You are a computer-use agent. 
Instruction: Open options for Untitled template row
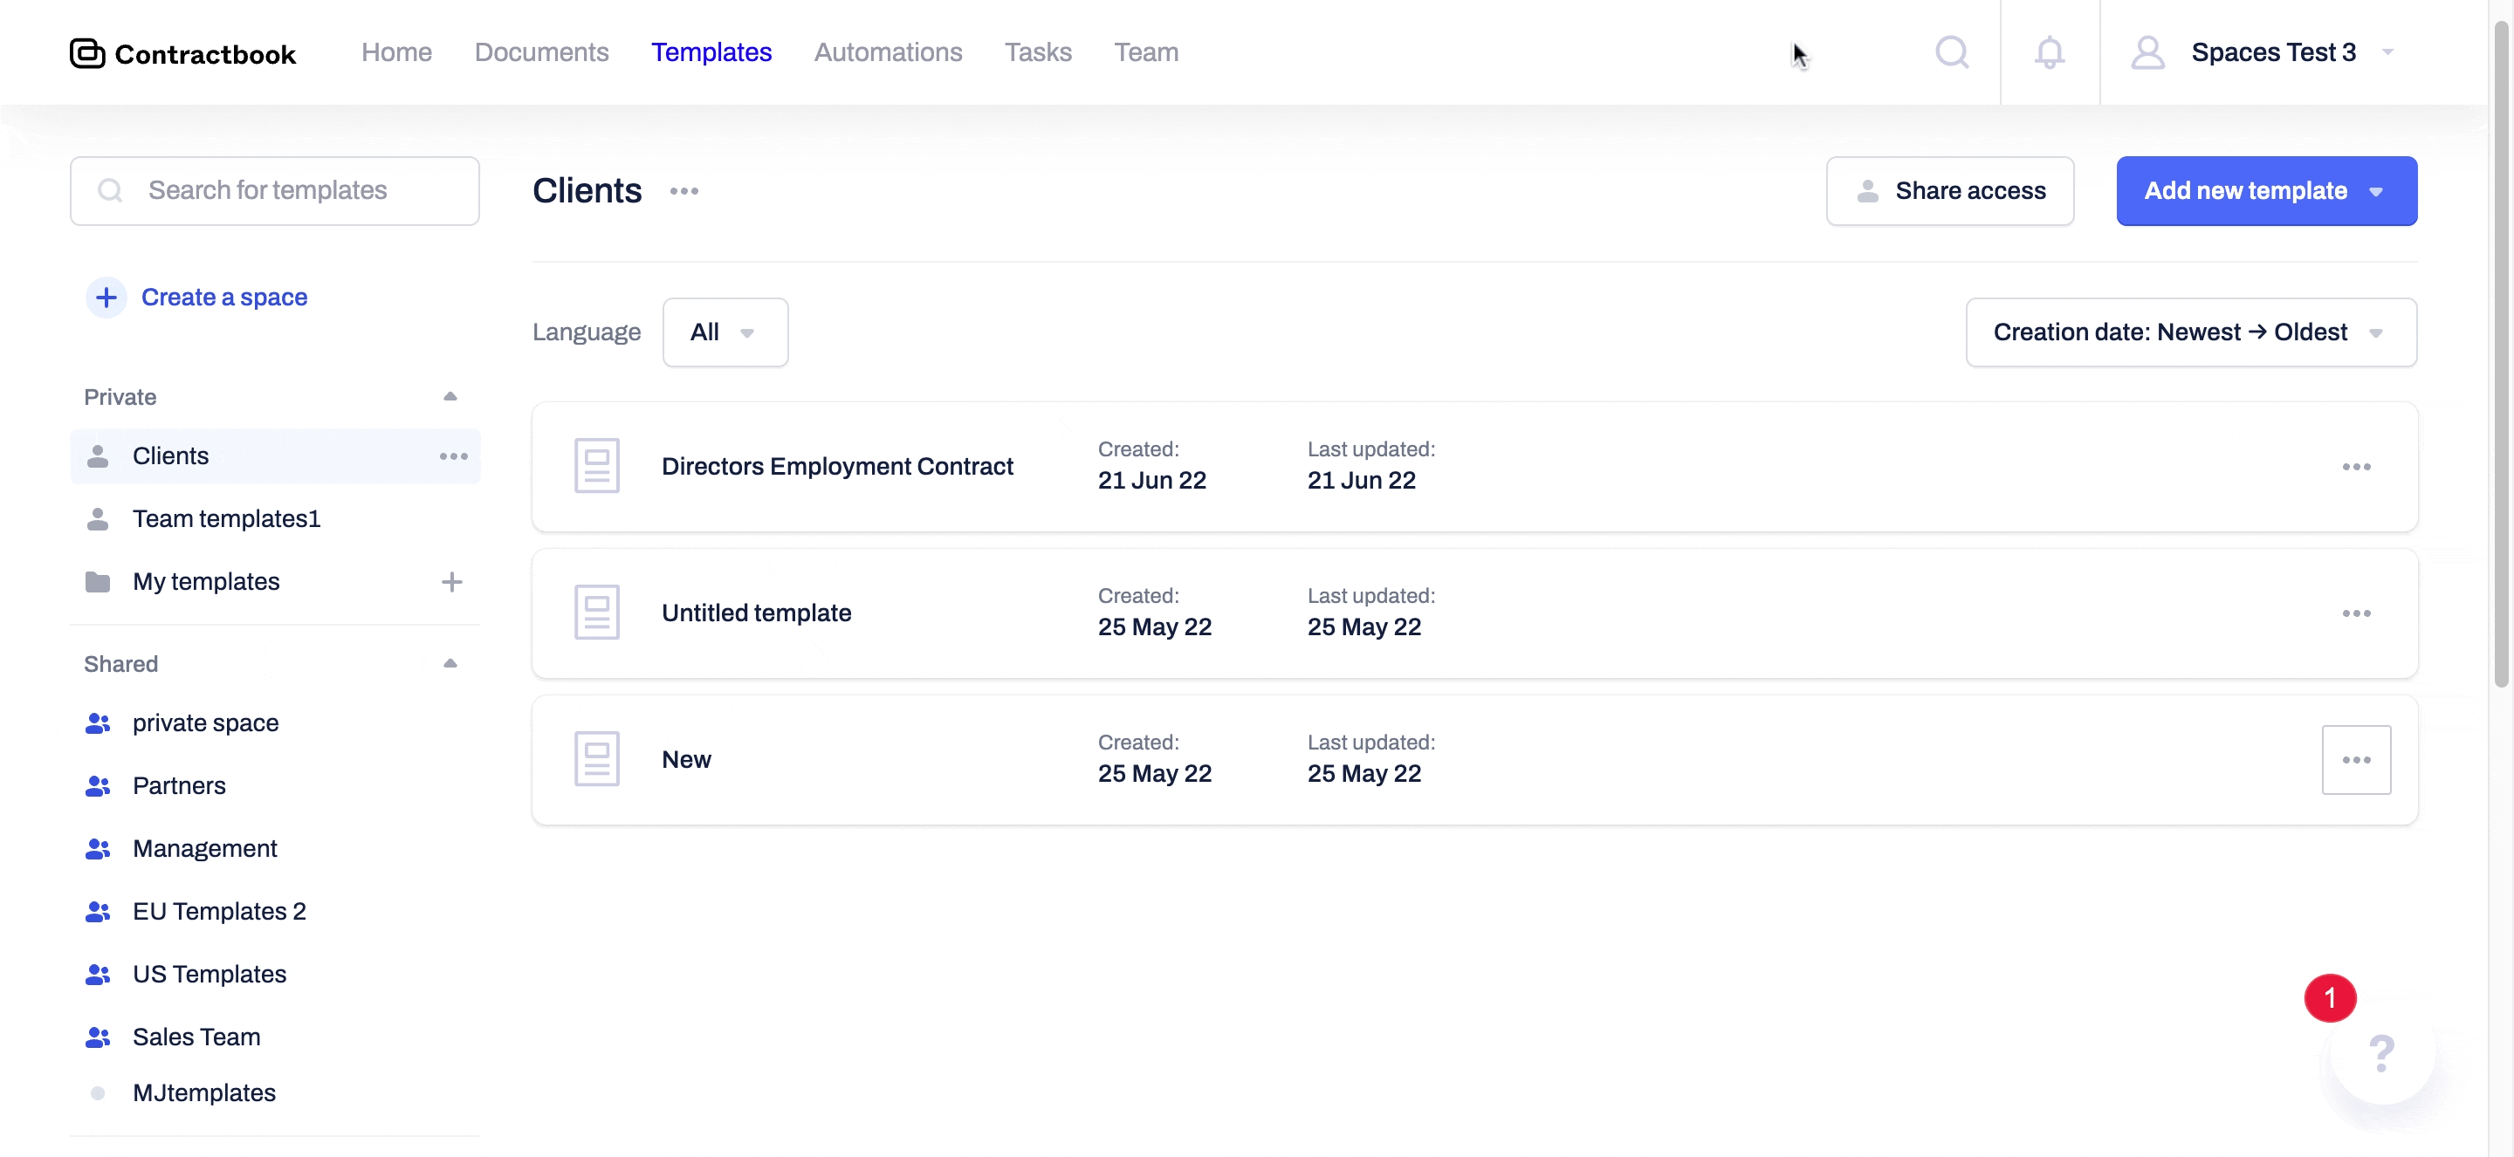click(x=2356, y=613)
